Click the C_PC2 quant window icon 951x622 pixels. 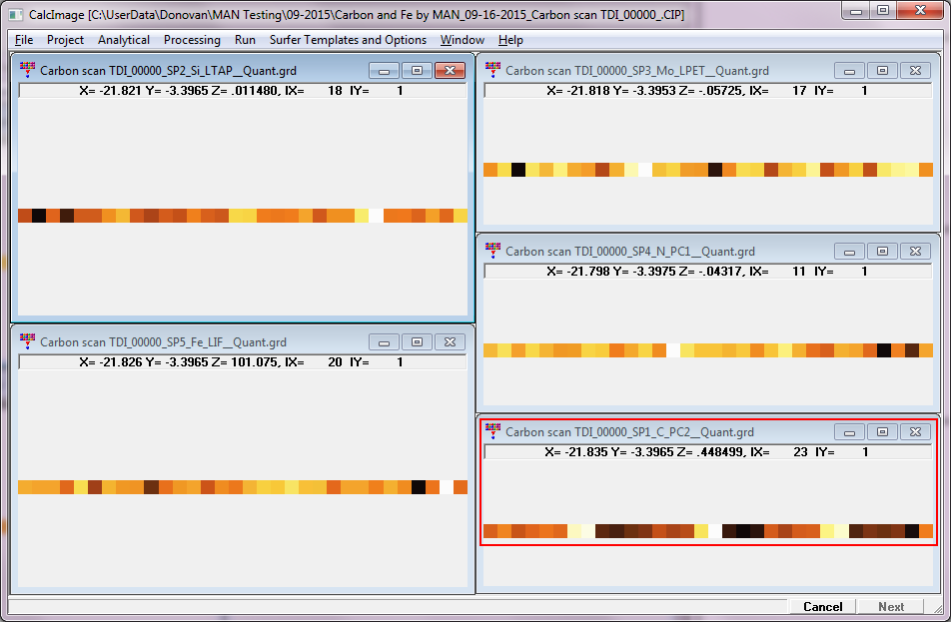tap(492, 431)
